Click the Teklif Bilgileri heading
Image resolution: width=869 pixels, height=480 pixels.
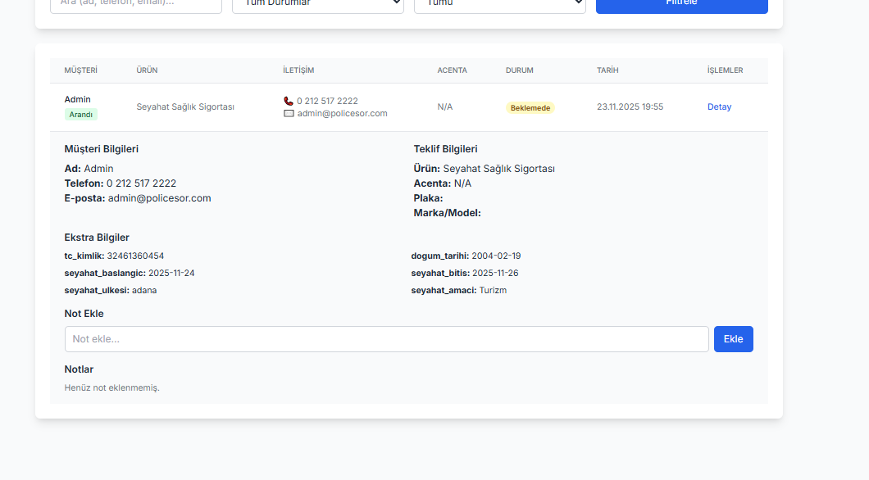(x=445, y=149)
